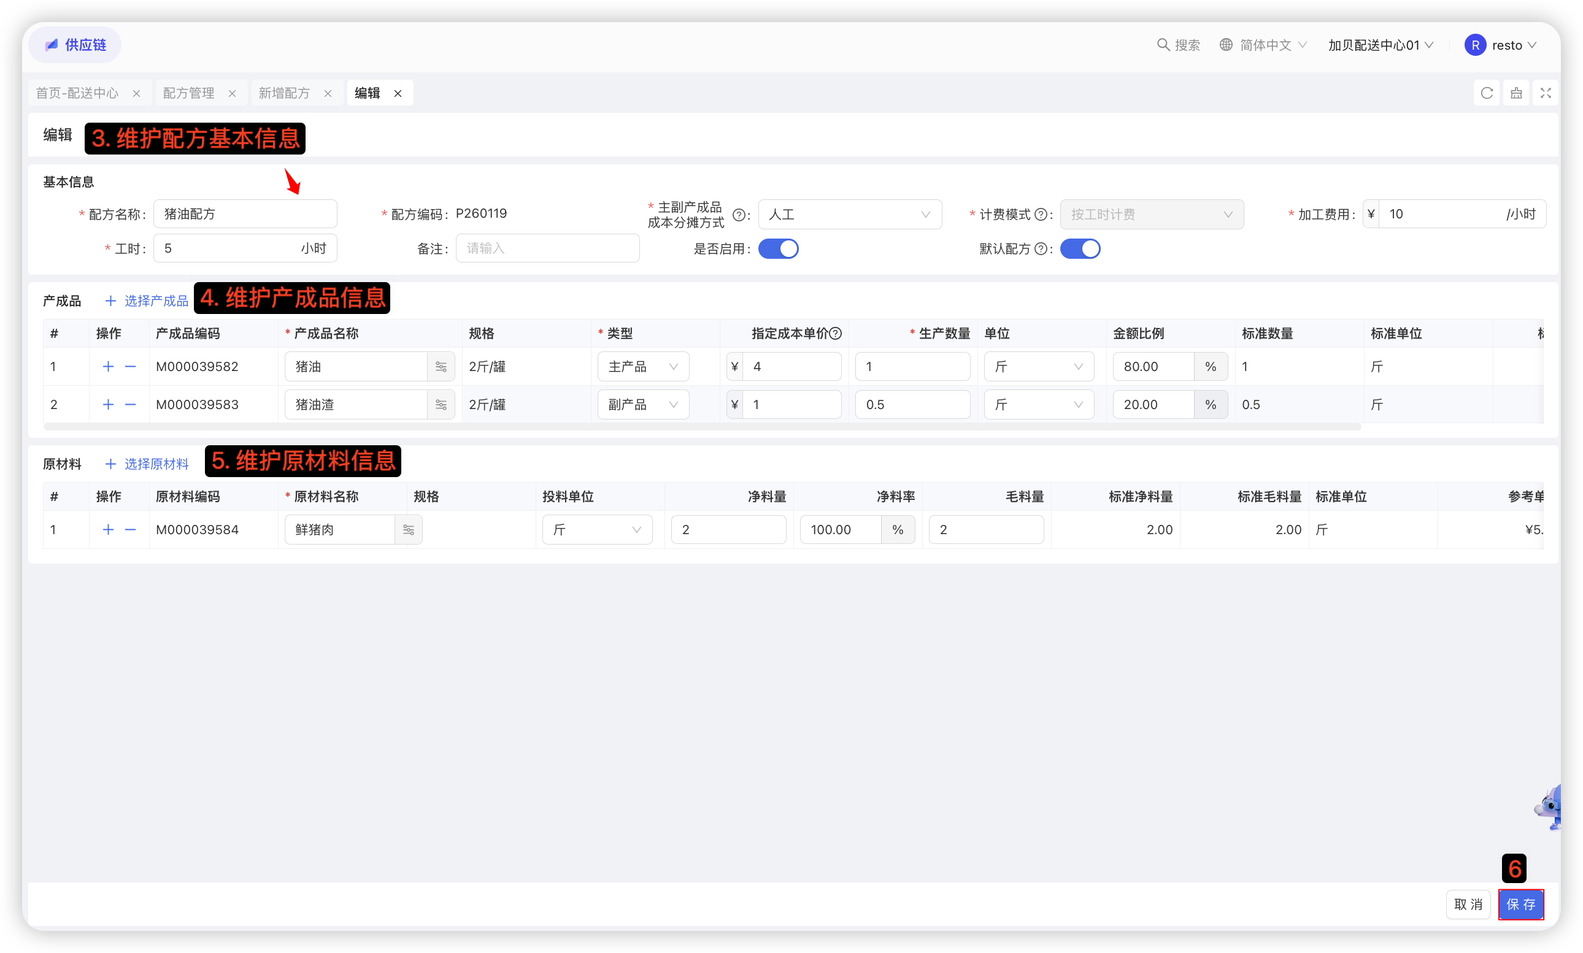
Task: Click the 备注 input field
Action: pyautogui.click(x=547, y=248)
